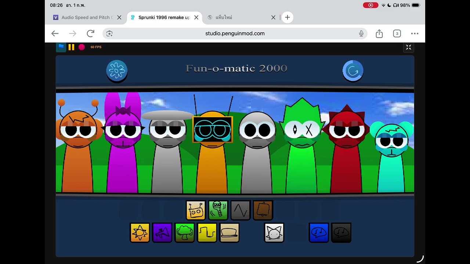Screen dimensions: 470x264
Task: Click the 60 FPS counter text
Action: tap(96, 47)
